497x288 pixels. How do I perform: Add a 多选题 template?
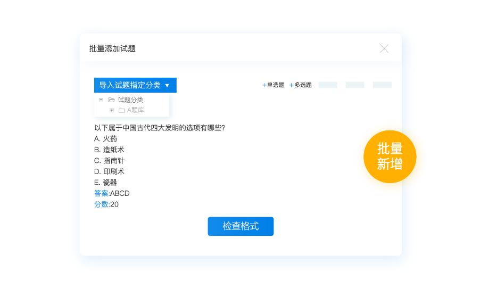301,85
